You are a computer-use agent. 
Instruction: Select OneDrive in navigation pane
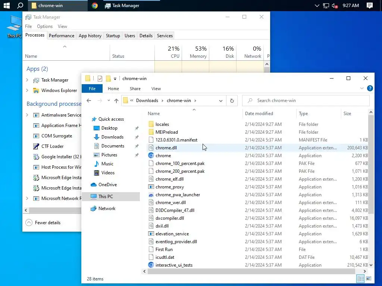tap(107, 185)
